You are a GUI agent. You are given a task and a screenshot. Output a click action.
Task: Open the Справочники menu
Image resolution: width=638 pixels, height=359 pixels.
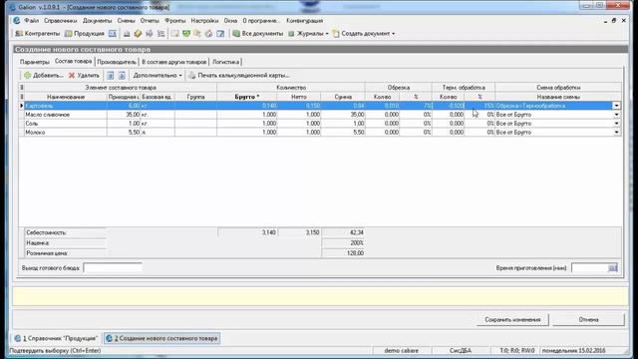60,20
